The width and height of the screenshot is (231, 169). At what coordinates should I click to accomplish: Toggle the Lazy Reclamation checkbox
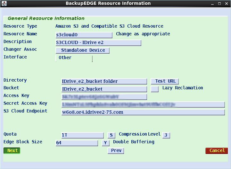[x=154, y=89]
